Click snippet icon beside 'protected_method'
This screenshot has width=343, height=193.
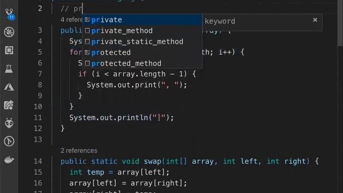pyautogui.click(x=87, y=63)
